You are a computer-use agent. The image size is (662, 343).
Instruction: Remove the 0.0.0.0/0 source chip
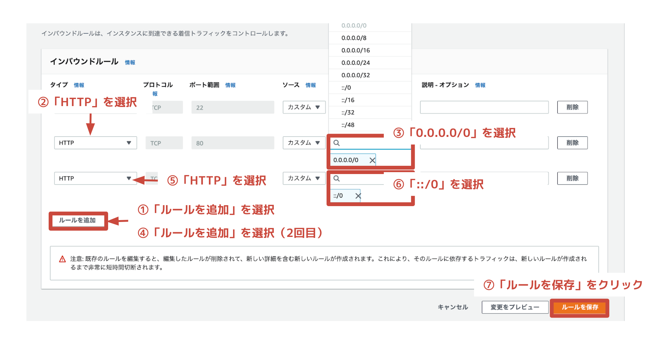(x=372, y=160)
